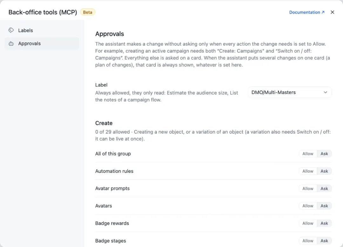
Task: Click the "Automation rules" row label
Action: pyautogui.click(x=114, y=171)
